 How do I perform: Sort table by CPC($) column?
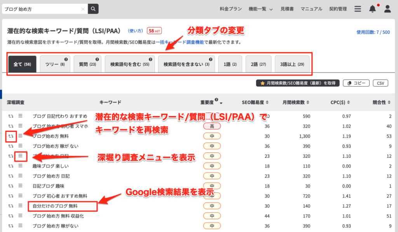pos(340,102)
